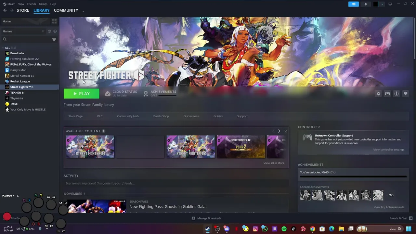The width and height of the screenshot is (416, 234).
Task: Open the Games filter dropdown
Action: coord(23,31)
